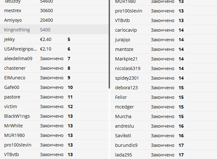Image resolution: width=217 pixels, height=159 pixels.
Task: Select the kingnothing player row
Action: [54, 29]
